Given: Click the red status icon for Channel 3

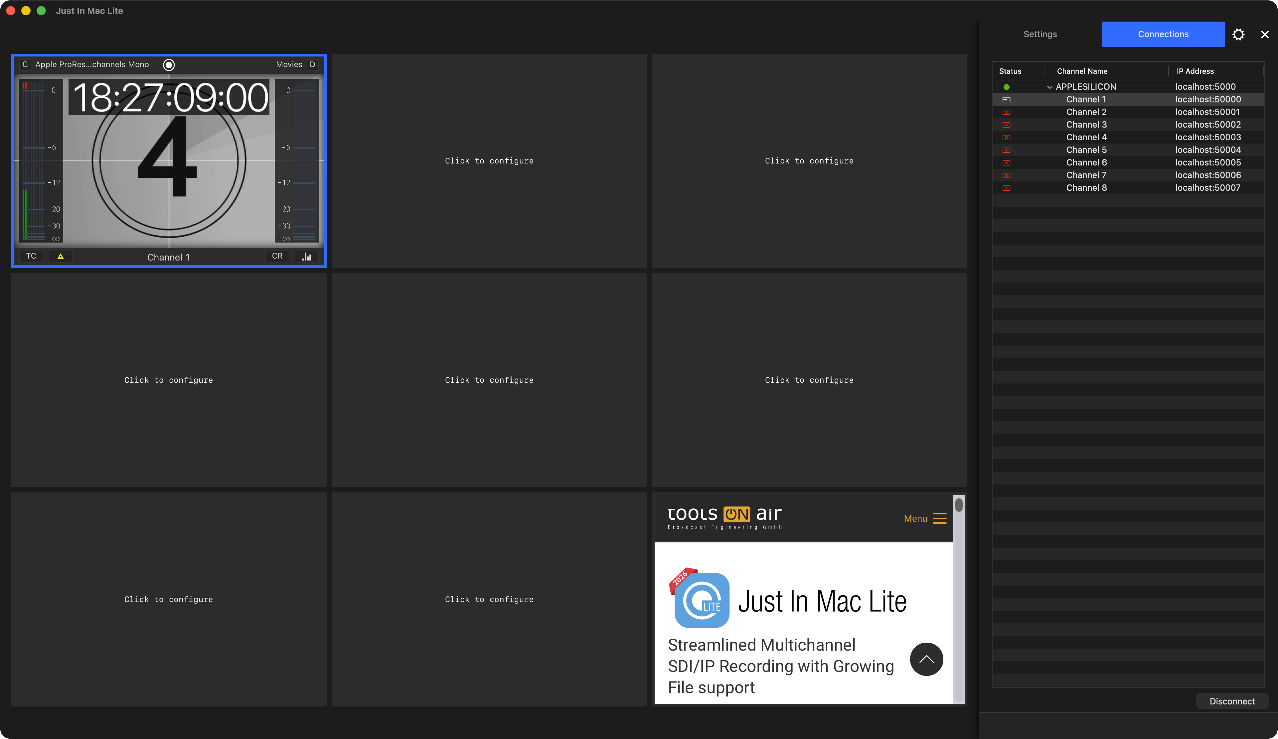Looking at the screenshot, I should click(1006, 125).
